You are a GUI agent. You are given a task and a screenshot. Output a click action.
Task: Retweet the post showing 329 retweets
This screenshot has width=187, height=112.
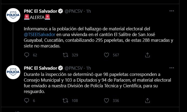click(x=65, y=55)
